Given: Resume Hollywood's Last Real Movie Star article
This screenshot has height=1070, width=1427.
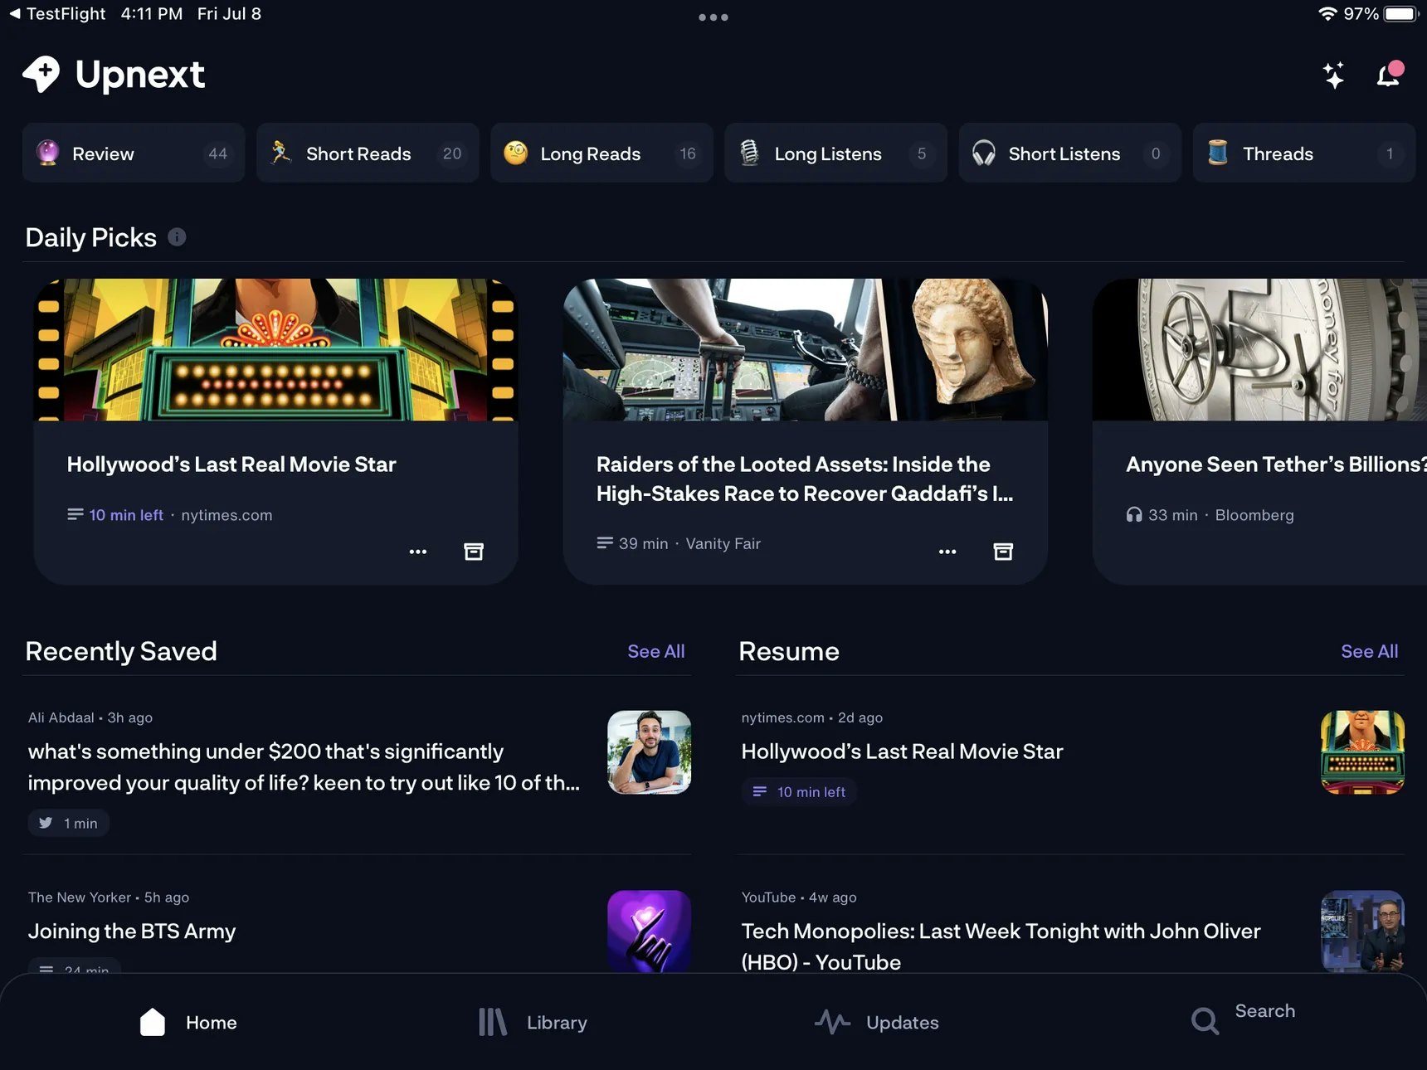Looking at the screenshot, I should [902, 751].
